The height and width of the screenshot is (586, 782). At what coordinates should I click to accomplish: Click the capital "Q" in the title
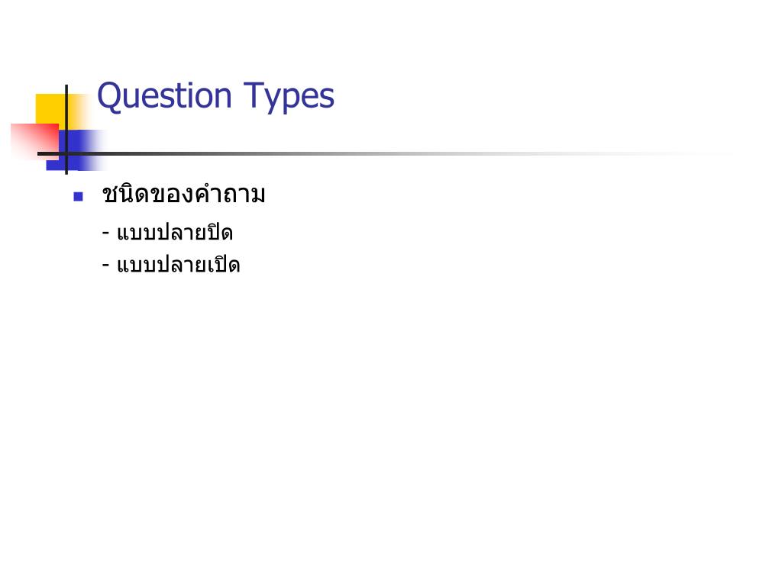[x=108, y=96]
